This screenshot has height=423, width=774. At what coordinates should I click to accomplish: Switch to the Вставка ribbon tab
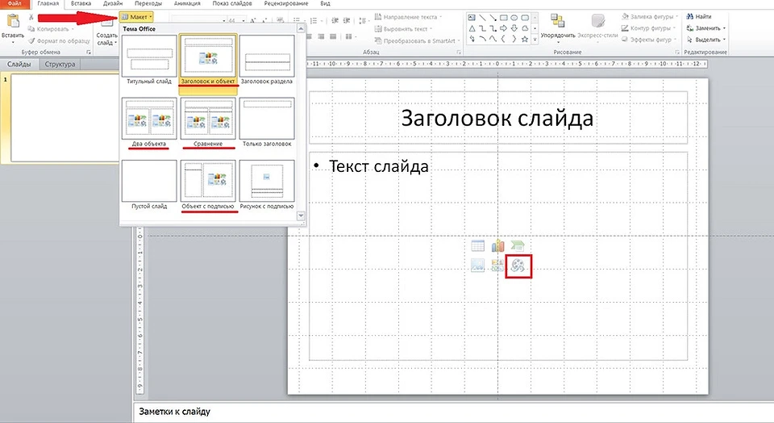pyautogui.click(x=81, y=3)
